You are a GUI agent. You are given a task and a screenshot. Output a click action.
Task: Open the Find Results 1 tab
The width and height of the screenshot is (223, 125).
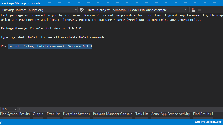coord(203,114)
